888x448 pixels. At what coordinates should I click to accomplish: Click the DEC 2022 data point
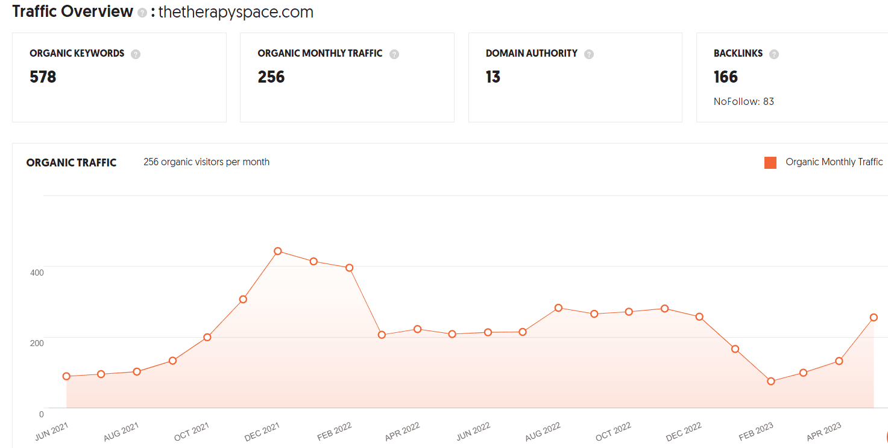(699, 317)
